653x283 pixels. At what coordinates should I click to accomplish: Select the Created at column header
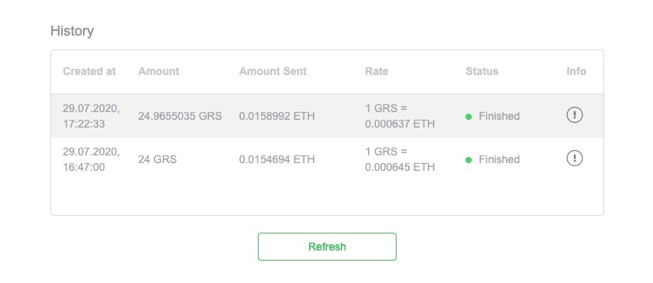coord(89,71)
